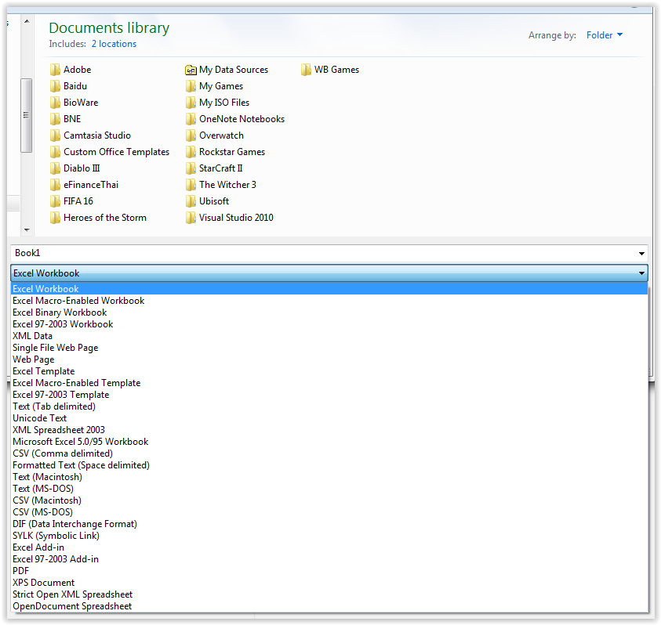
Task: Open the 2 locations link
Action: [114, 44]
